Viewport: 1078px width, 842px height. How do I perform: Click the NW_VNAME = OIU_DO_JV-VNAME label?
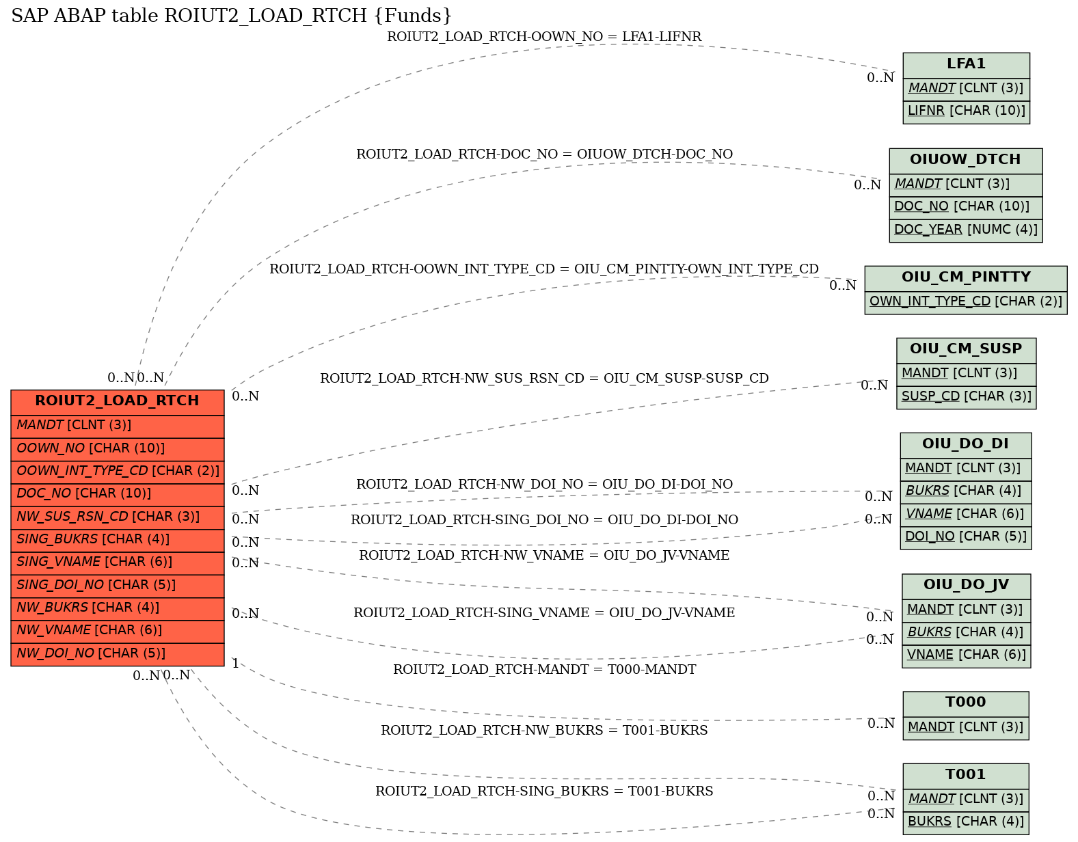click(544, 556)
